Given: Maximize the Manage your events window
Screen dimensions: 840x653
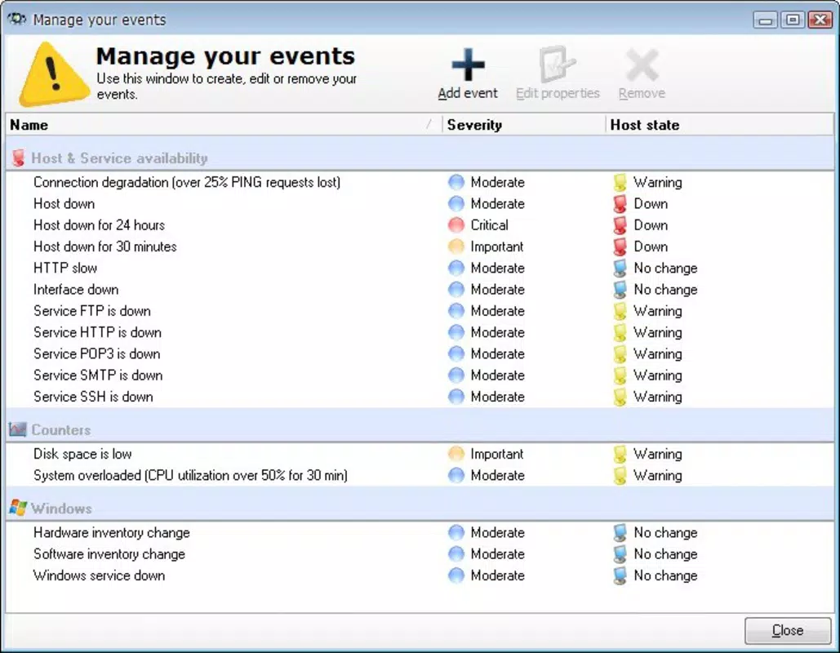Looking at the screenshot, I should coord(793,20).
